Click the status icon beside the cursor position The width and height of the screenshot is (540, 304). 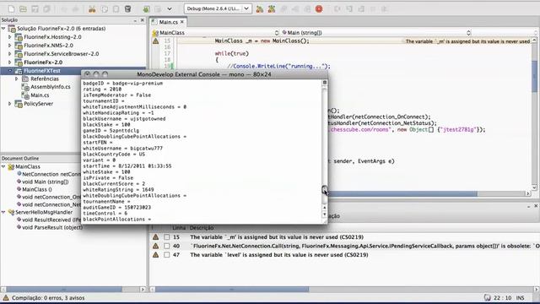487,298
